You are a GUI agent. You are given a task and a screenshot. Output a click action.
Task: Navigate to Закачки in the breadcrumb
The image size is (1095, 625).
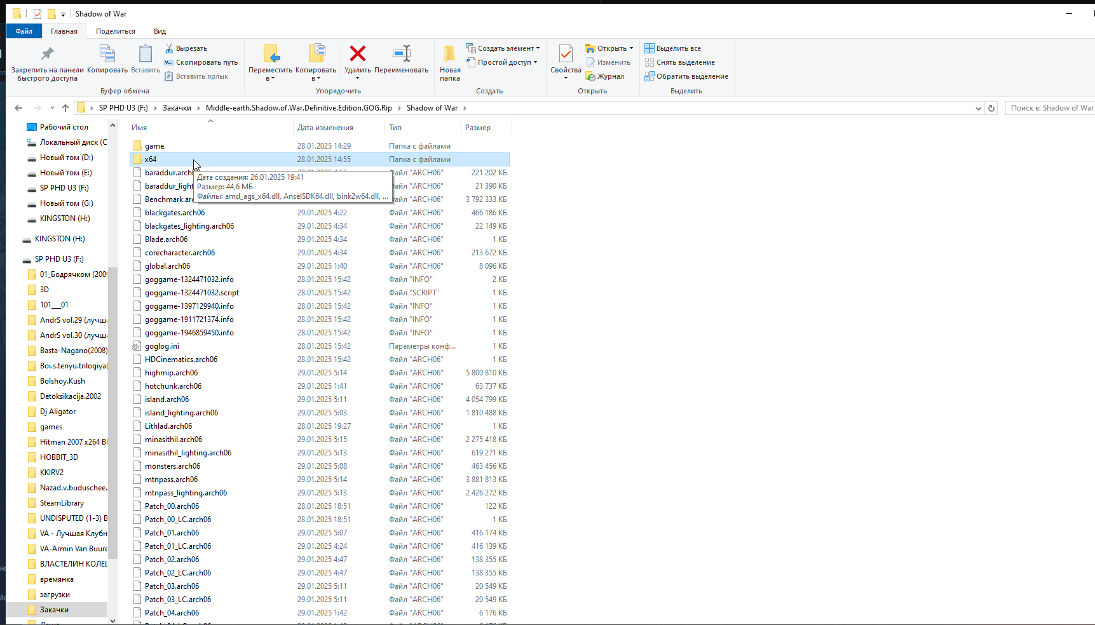point(177,108)
